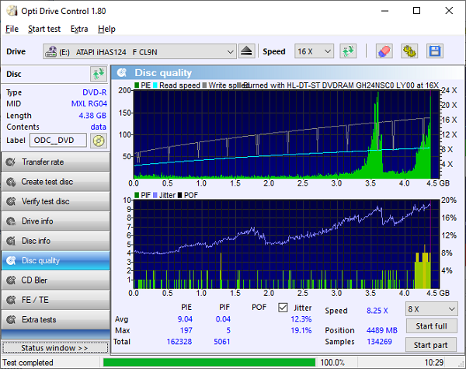Click the refresh speed icon beside 16 X
This screenshot has height=369, width=466.
348,51
